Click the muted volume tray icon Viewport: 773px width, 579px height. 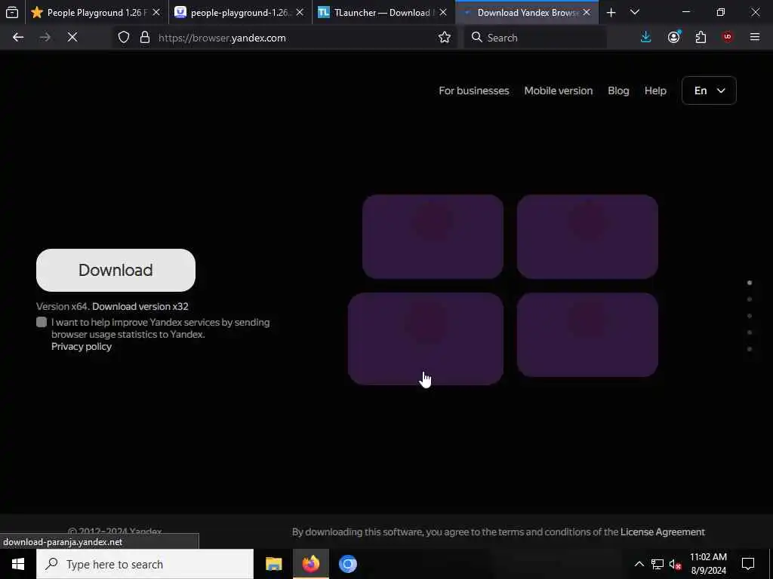point(676,564)
